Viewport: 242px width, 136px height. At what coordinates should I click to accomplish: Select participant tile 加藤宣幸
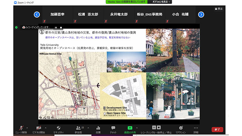coord(57,15)
